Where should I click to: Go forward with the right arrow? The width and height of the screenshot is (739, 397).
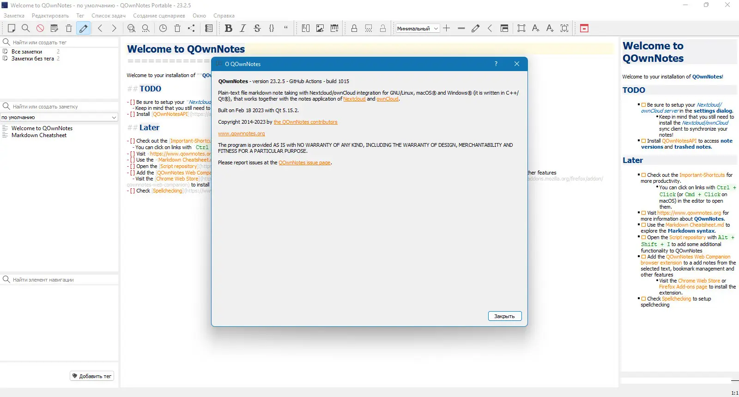click(x=114, y=28)
